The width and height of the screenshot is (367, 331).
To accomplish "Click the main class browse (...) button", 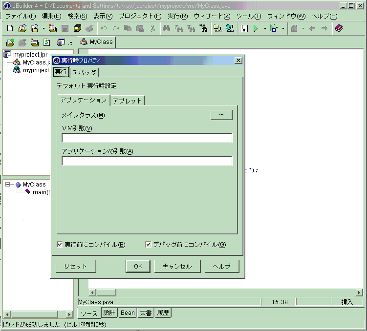I will [221, 115].
